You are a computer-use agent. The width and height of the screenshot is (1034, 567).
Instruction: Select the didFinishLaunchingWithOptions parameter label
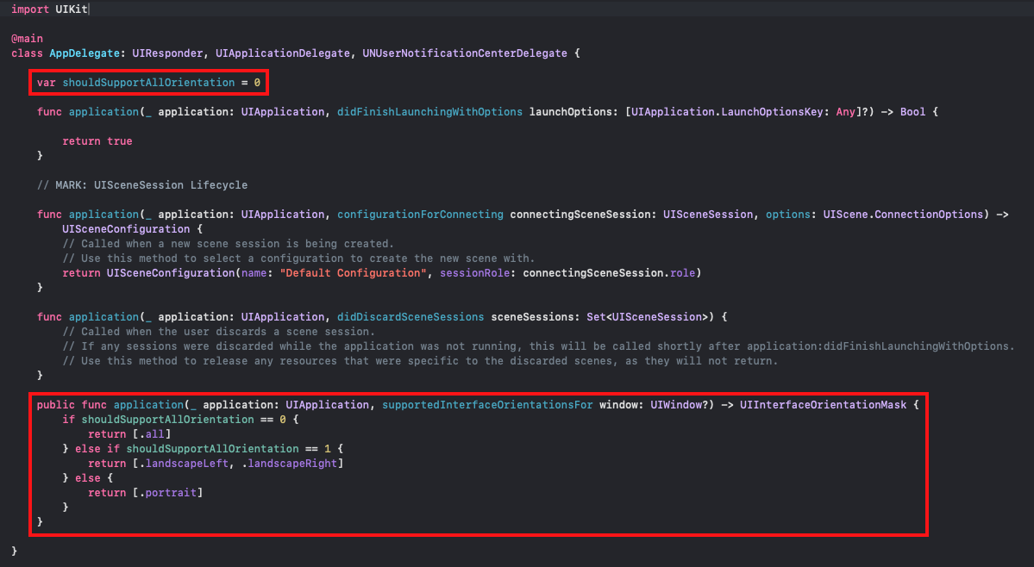click(431, 111)
